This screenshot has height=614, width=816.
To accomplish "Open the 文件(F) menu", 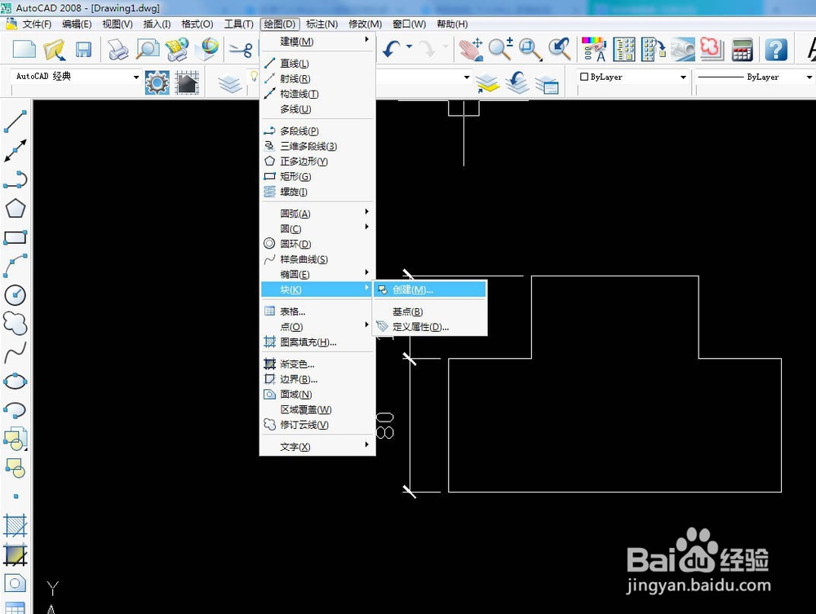I will 37,24.
